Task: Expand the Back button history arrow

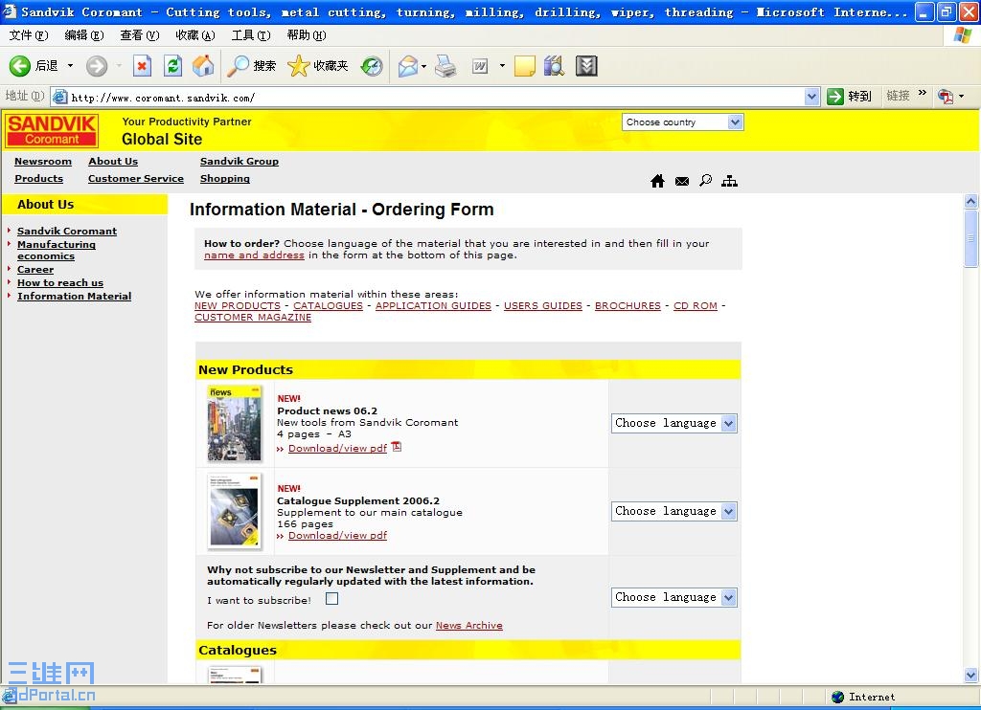Action: click(x=70, y=66)
